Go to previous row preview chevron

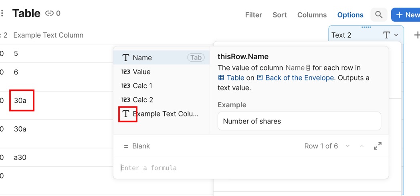[x=361, y=146]
